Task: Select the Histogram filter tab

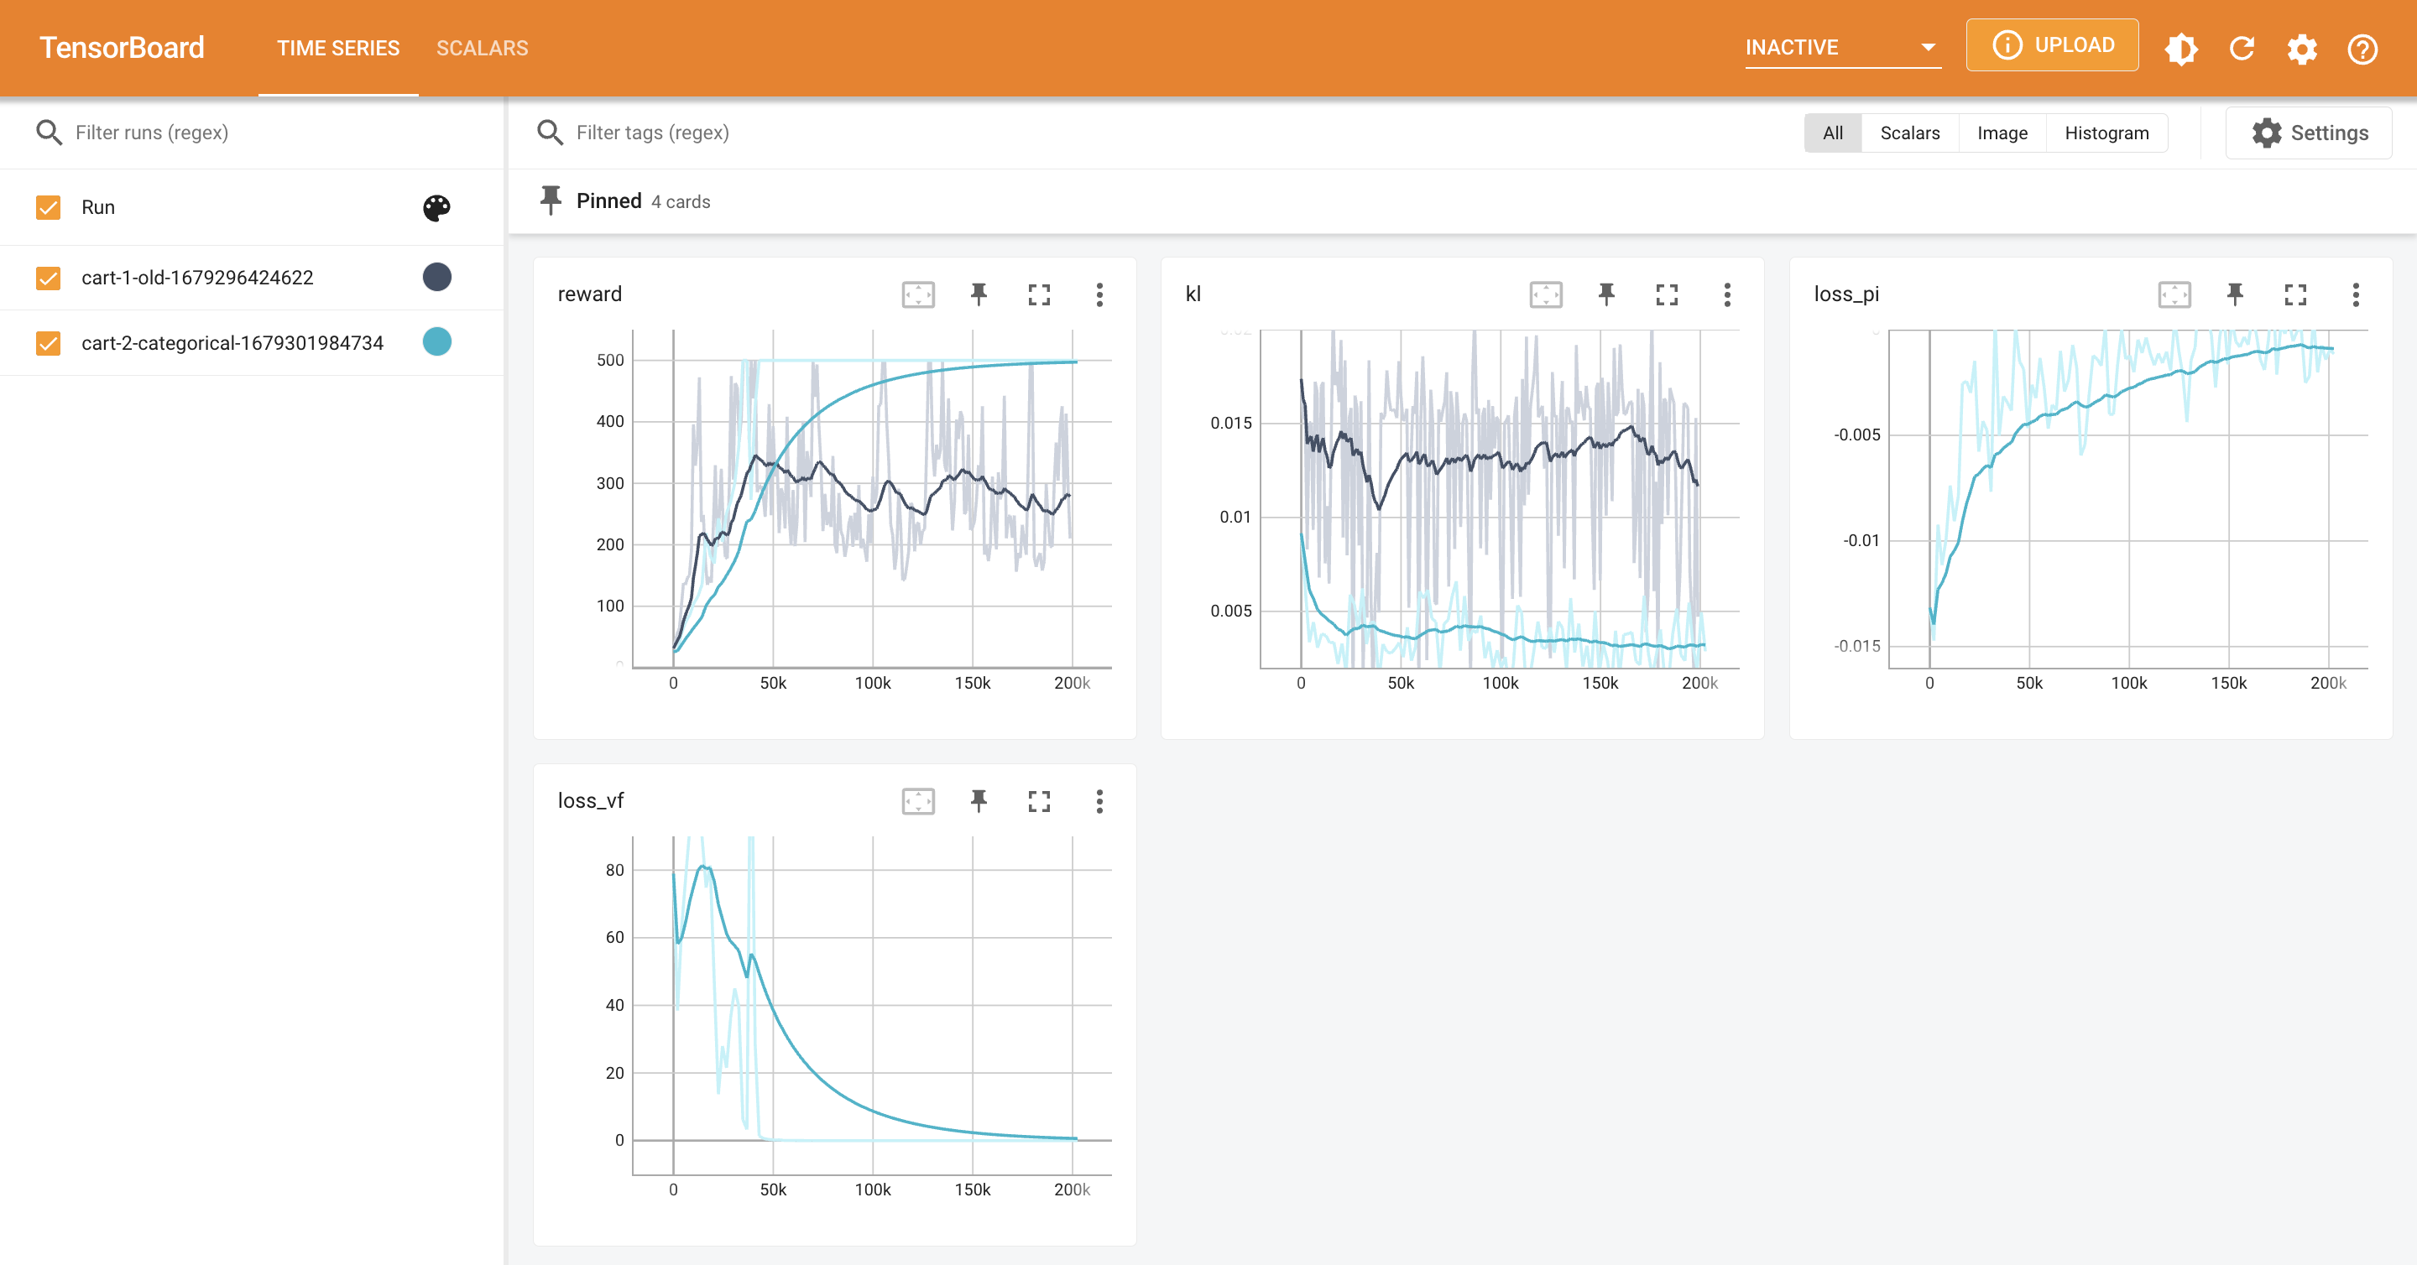Action: coord(2106,133)
